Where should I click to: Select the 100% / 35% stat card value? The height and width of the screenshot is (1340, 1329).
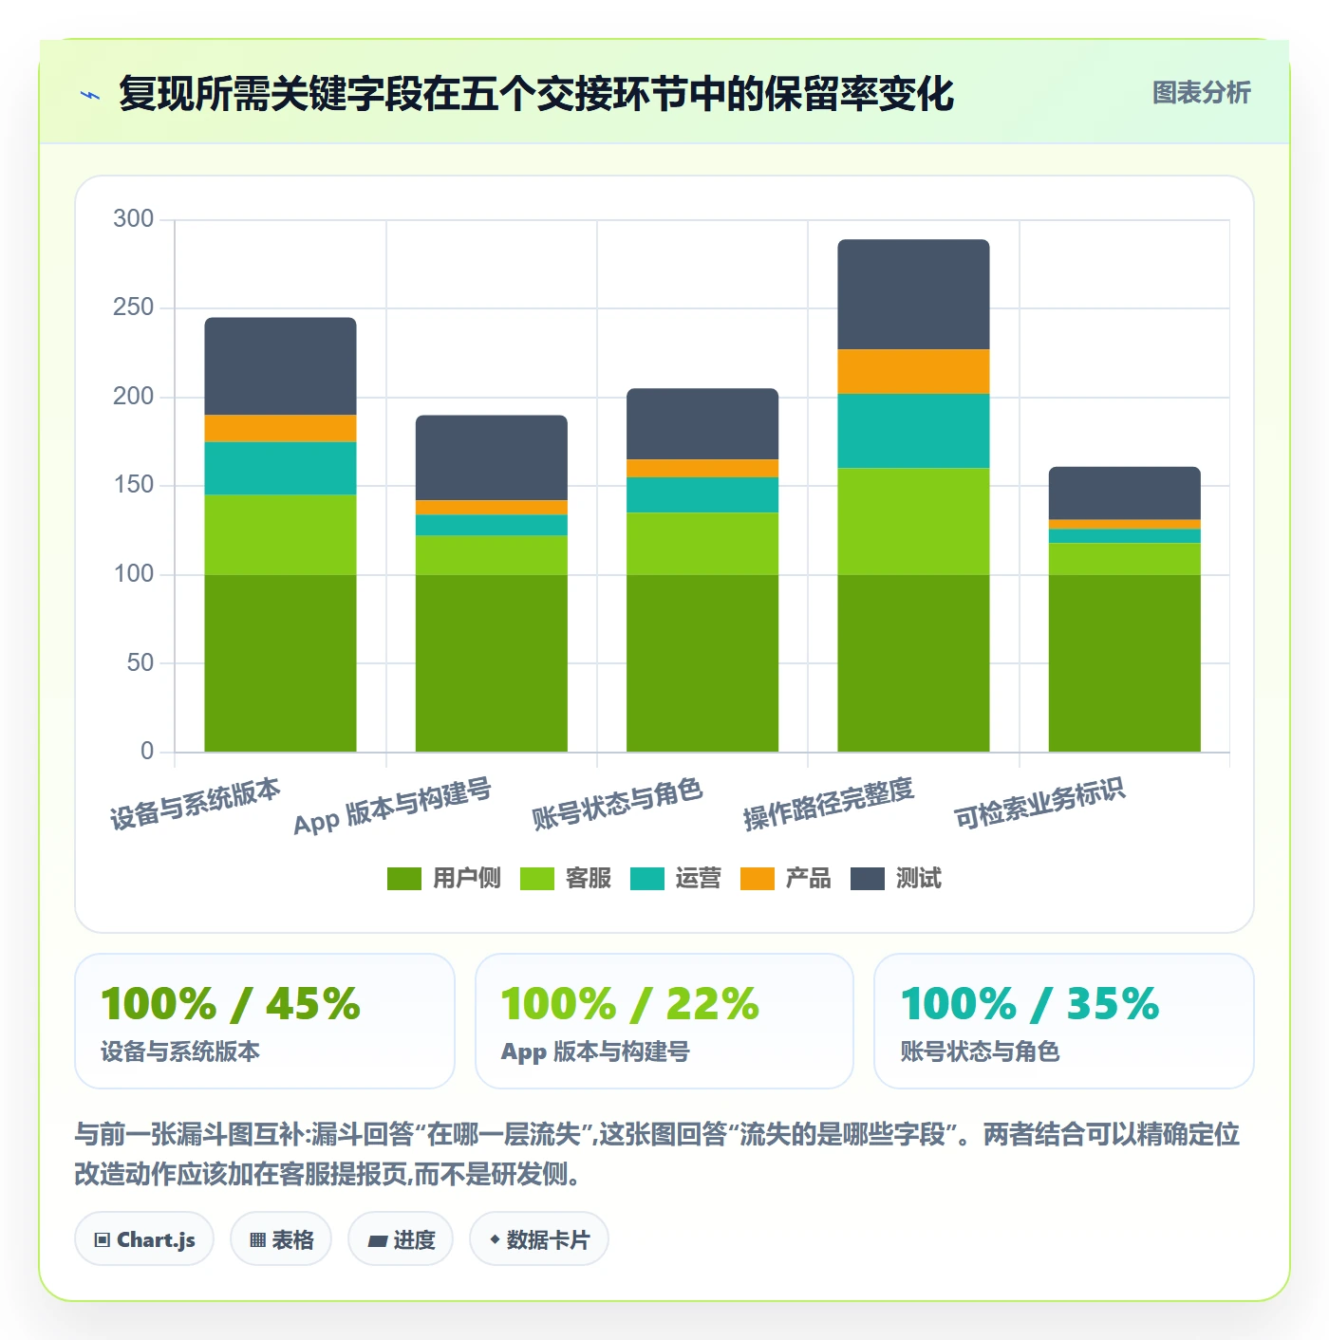coord(1030,1004)
